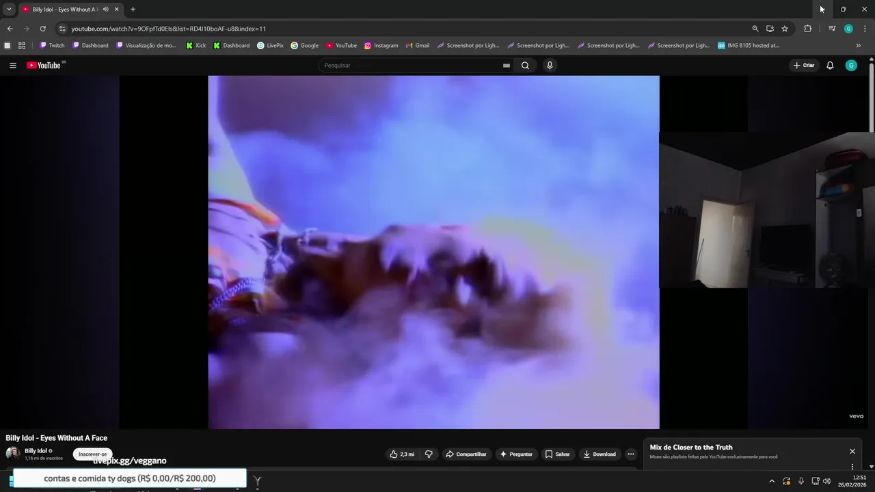Open the LivePix bookmark

tap(271, 46)
